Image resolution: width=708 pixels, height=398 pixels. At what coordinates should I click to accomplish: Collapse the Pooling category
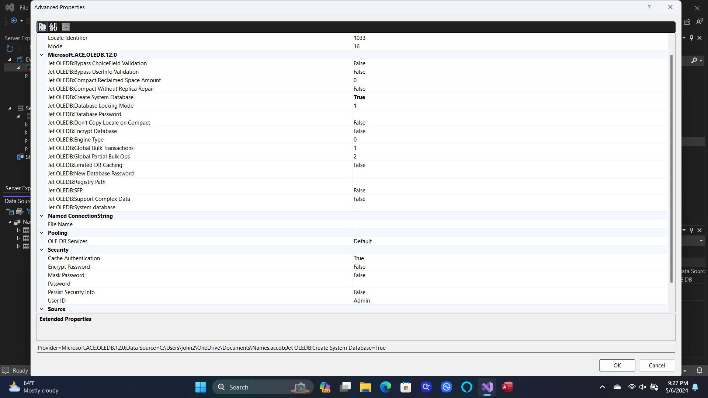42,233
